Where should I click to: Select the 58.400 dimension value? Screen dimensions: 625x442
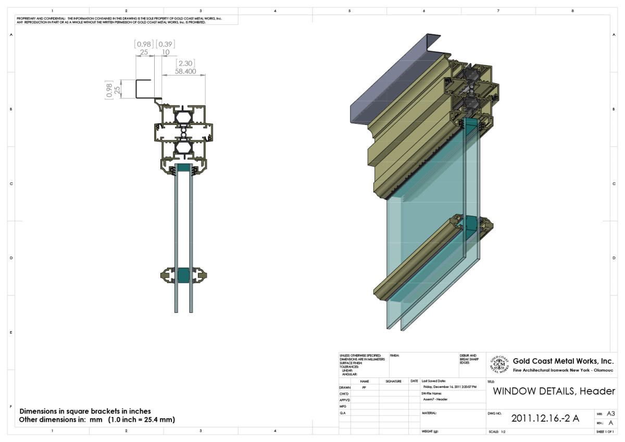click(185, 71)
